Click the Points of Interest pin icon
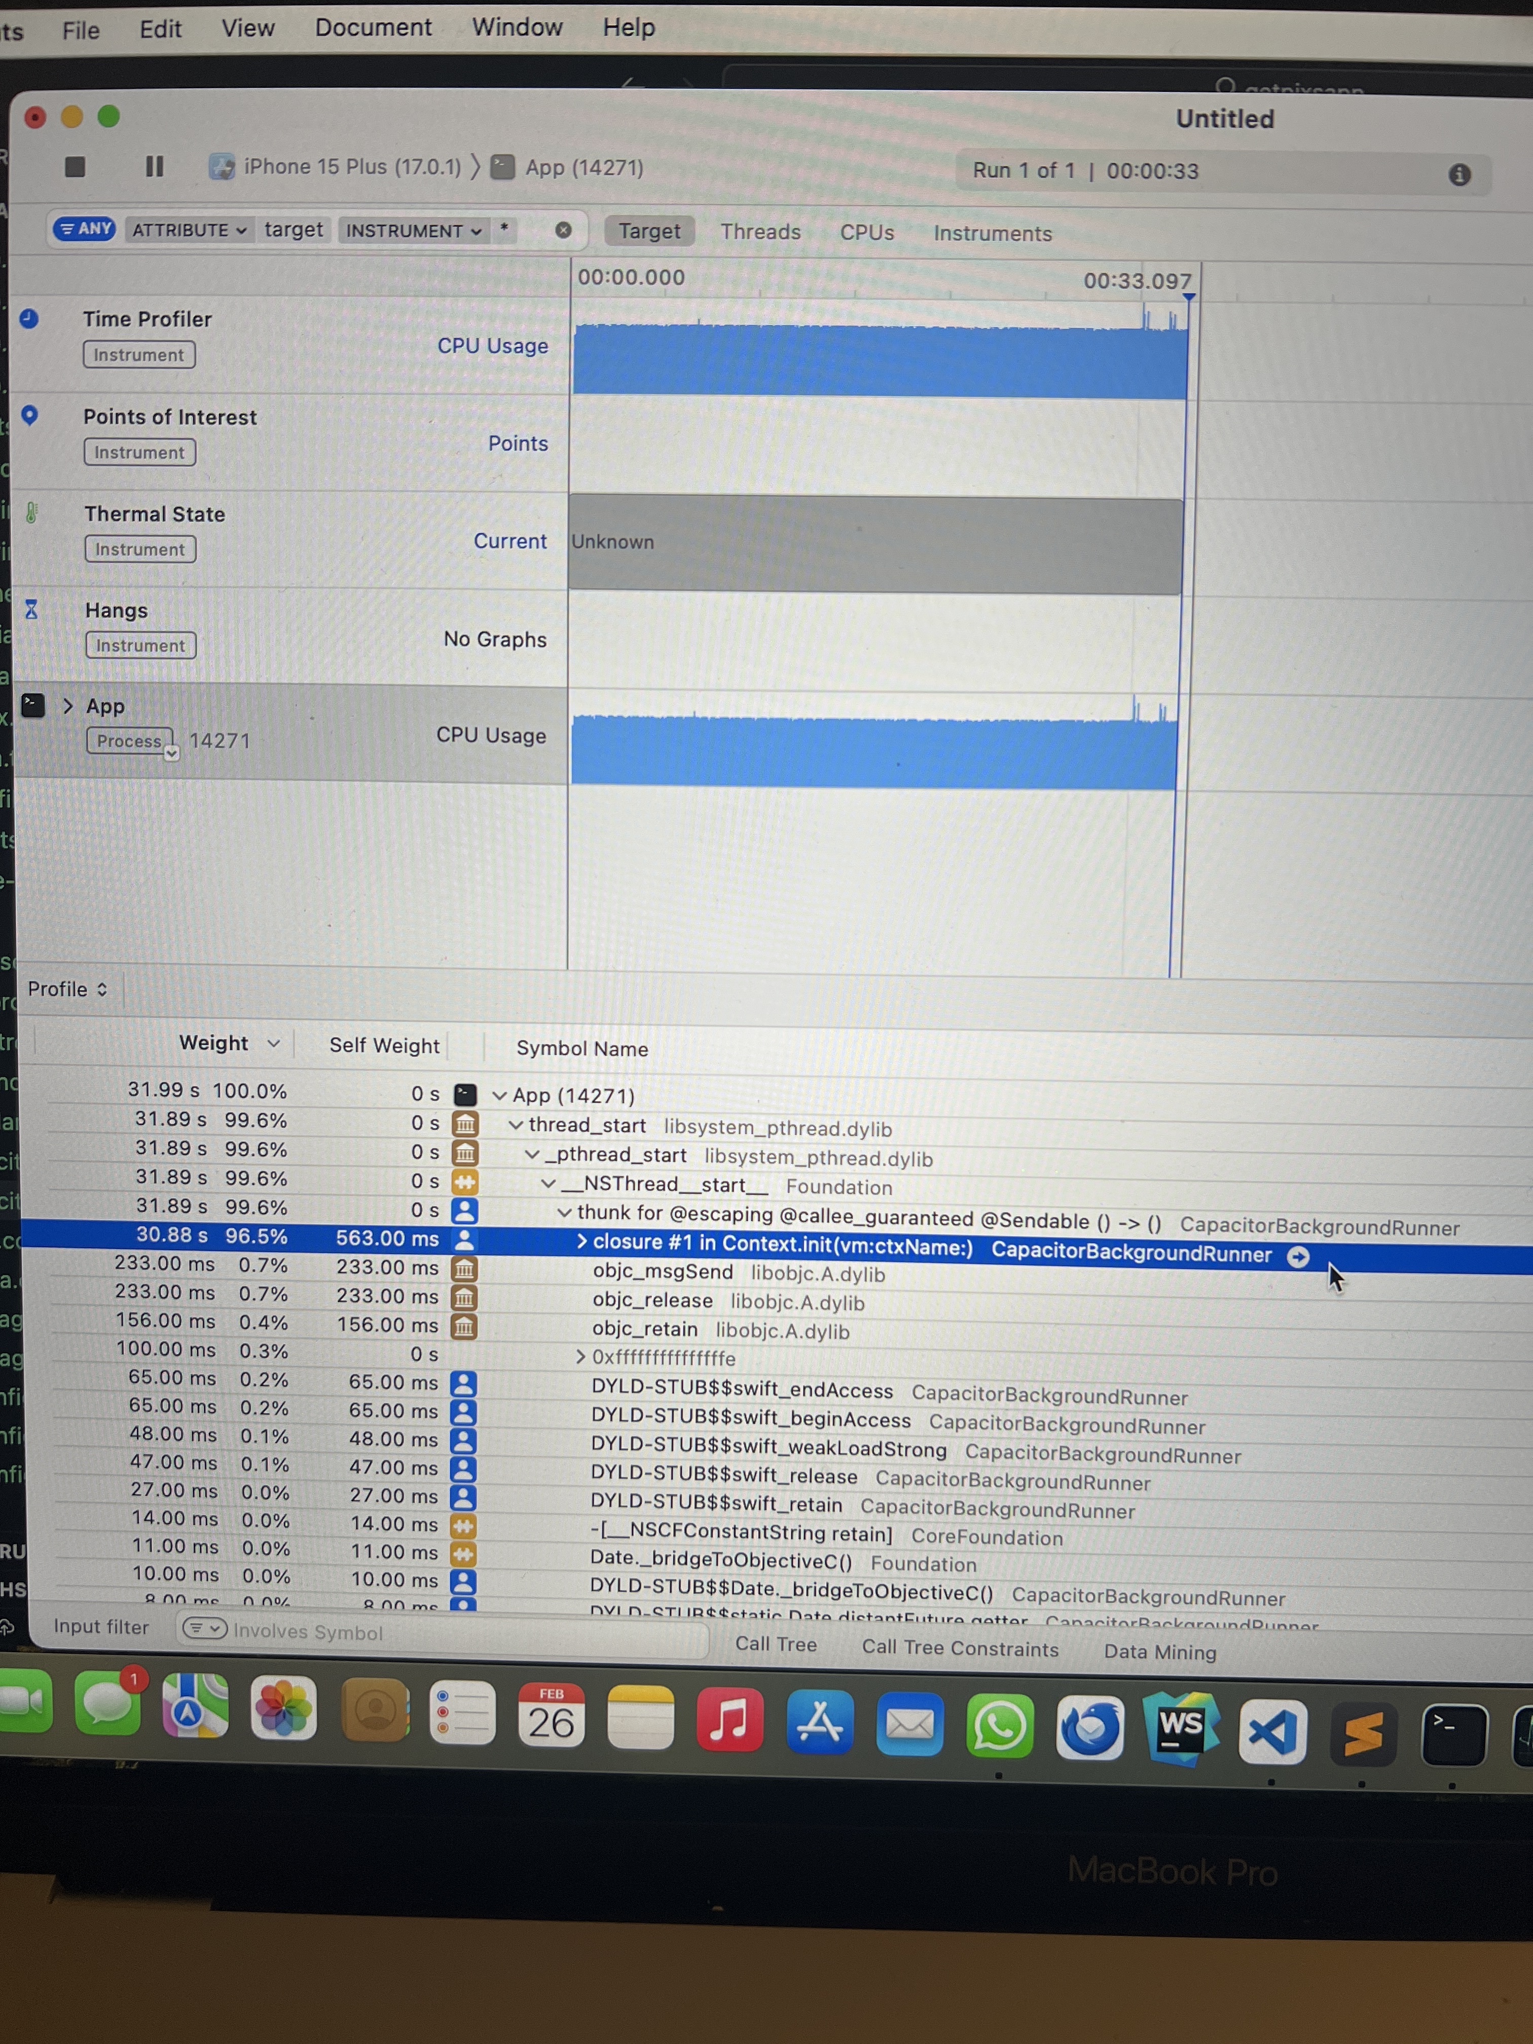Viewport: 1533px width, 2044px height. tap(29, 416)
